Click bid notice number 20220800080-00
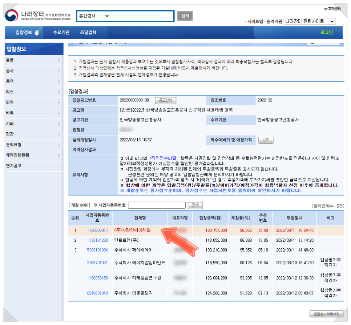This screenshot has height=325, width=351. (x=134, y=100)
